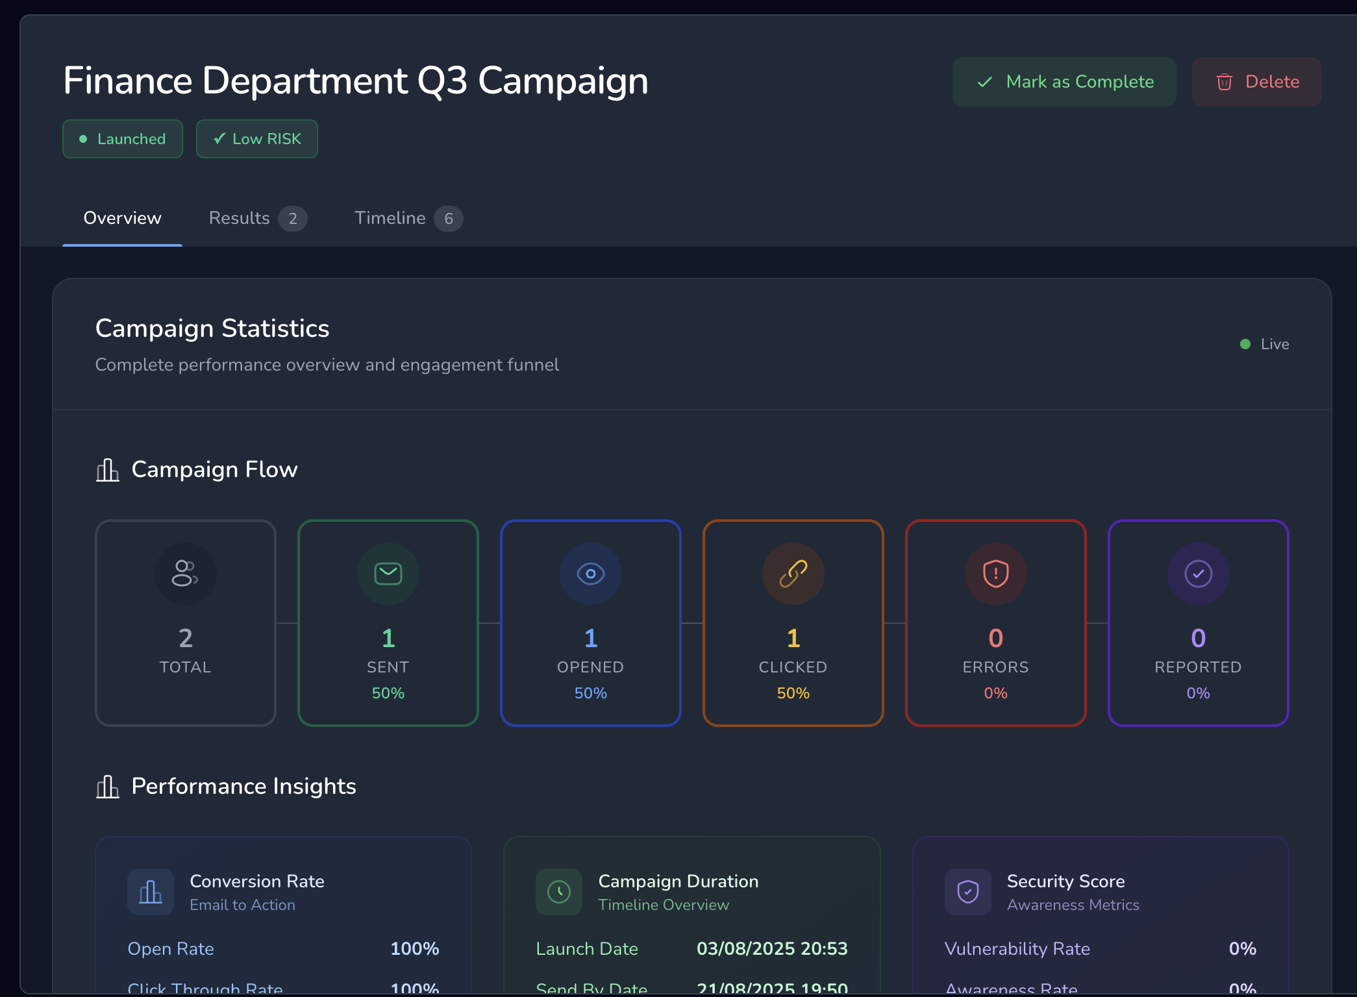This screenshot has height=997, width=1357.
Task: Click the check circle icon in REPORTED card
Action: tap(1199, 574)
